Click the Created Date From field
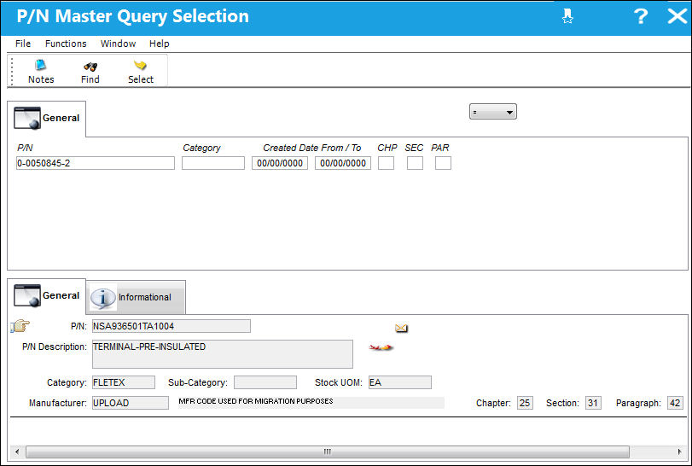Image resolution: width=692 pixels, height=466 pixels. [x=280, y=163]
